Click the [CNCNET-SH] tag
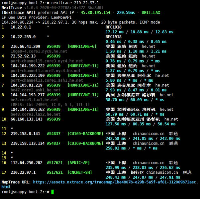Viewport: 200px width, 199px height. pyautogui.click(x=80, y=172)
